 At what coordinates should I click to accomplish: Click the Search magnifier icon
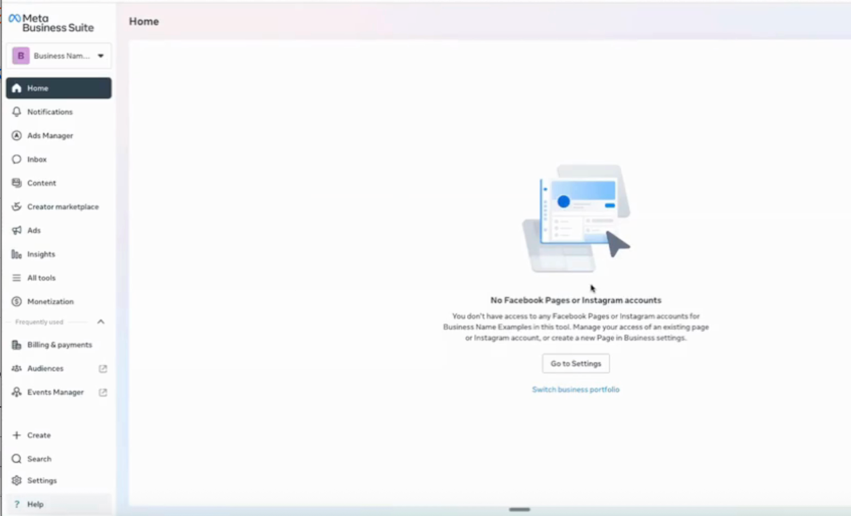pyautogui.click(x=16, y=459)
